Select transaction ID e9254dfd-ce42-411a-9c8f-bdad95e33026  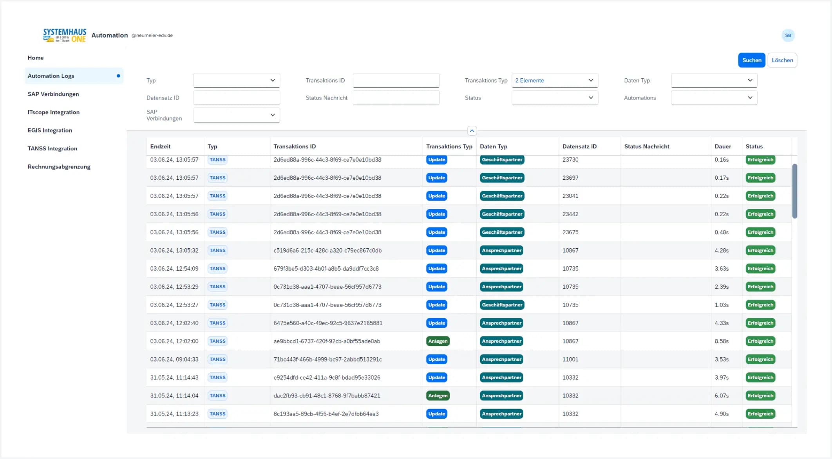coord(327,378)
